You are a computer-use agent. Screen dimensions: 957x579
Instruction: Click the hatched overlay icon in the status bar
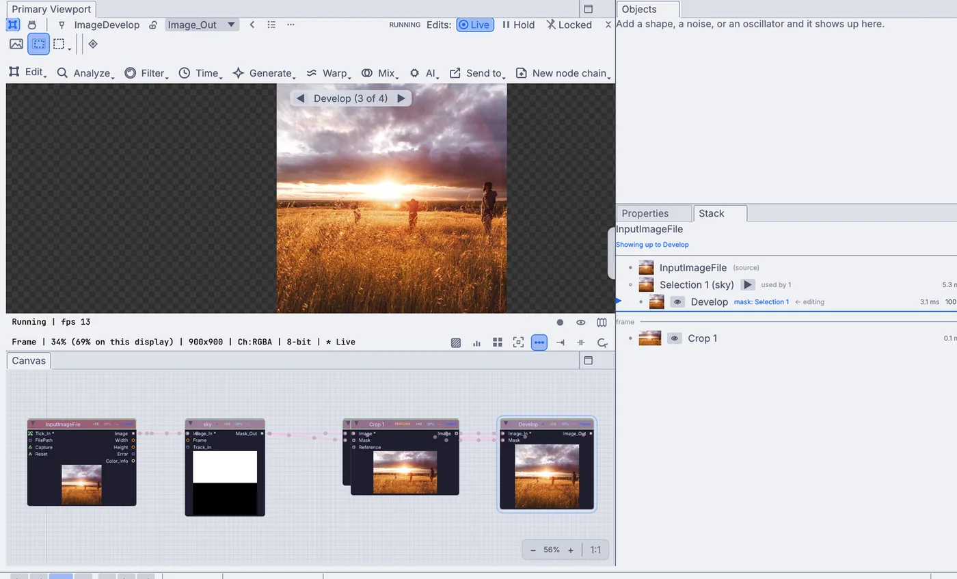pos(456,342)
